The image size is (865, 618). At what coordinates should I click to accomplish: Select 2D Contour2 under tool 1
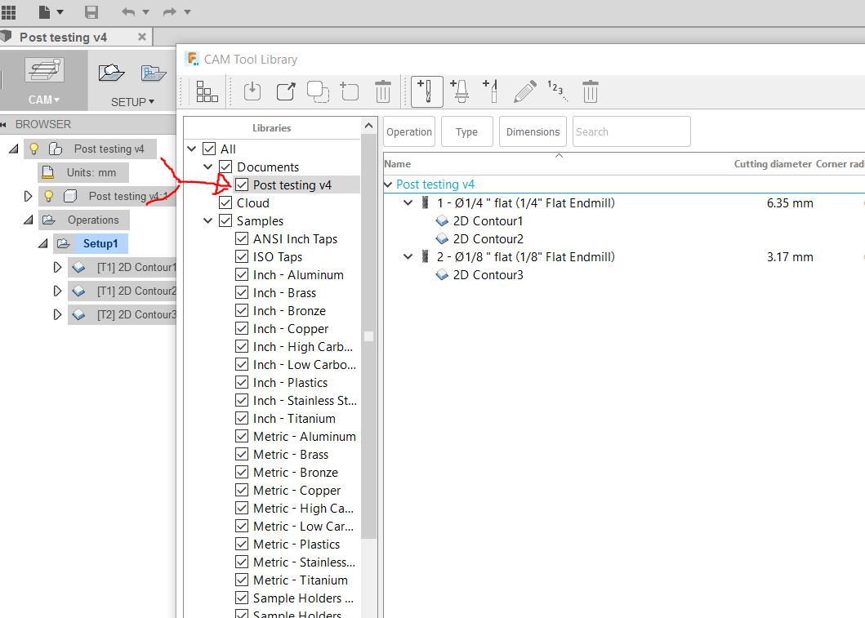488,238
